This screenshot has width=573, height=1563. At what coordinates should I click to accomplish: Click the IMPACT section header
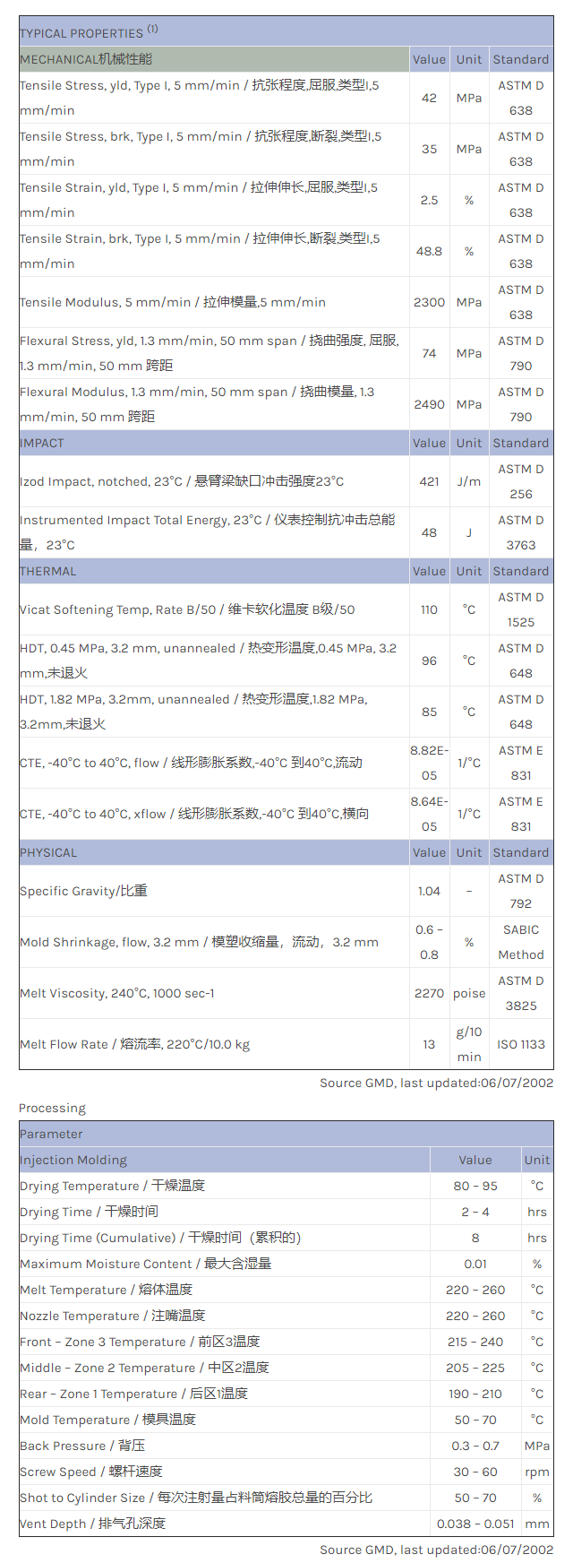click(42, 443)
